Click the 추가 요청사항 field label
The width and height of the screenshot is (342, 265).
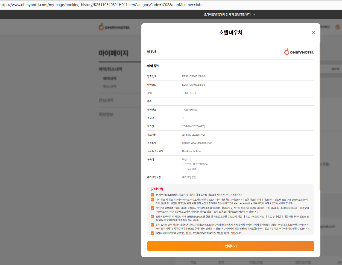154,177
